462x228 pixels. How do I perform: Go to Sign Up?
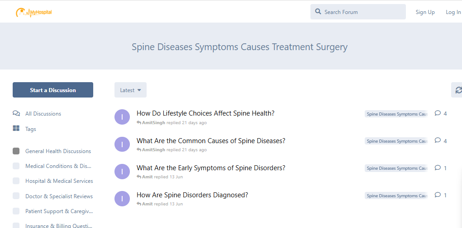point(425,12)
